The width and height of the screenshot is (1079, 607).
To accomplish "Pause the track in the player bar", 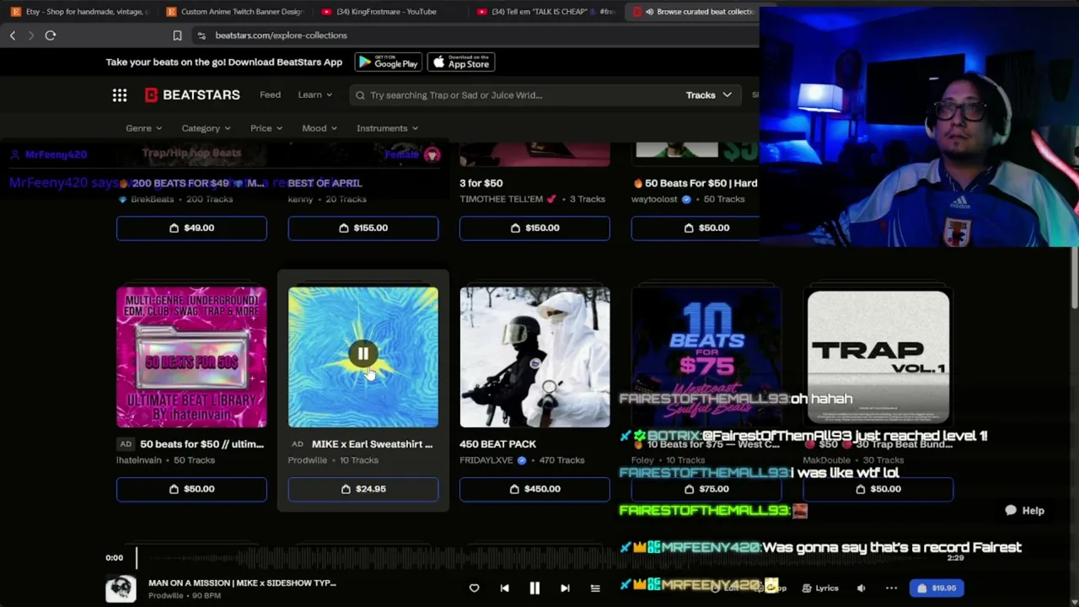I will tap(534, 588).
